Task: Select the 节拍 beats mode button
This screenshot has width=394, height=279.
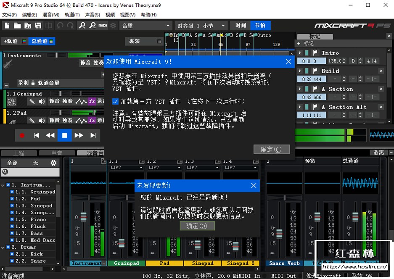Action: 260,25
